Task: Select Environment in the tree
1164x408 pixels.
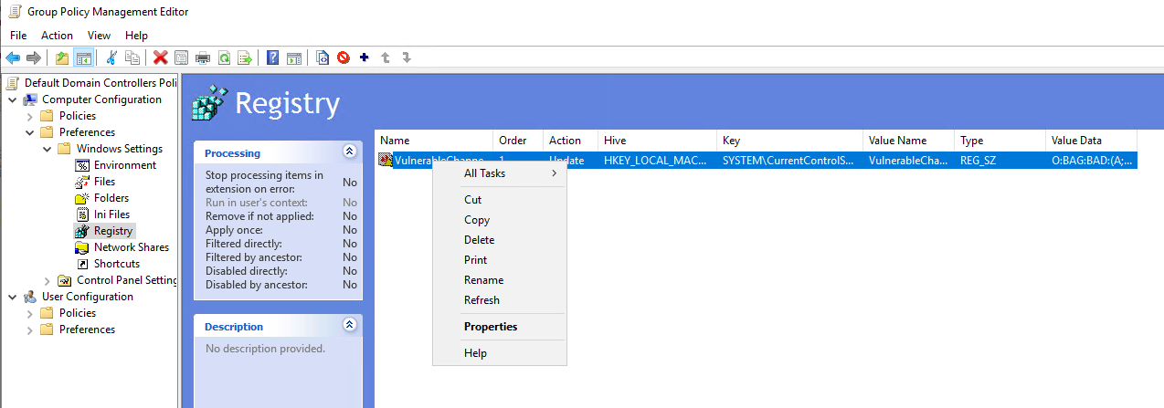Action: (x=124, y=165)
